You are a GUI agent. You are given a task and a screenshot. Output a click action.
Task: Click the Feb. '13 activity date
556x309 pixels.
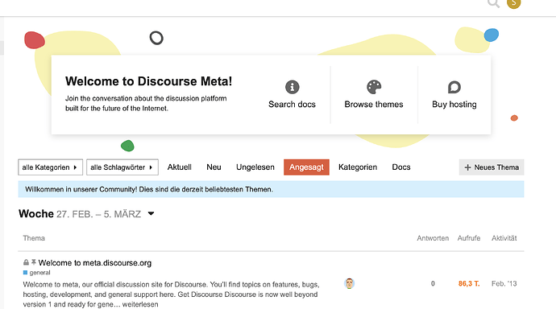(x=504, y=283)
